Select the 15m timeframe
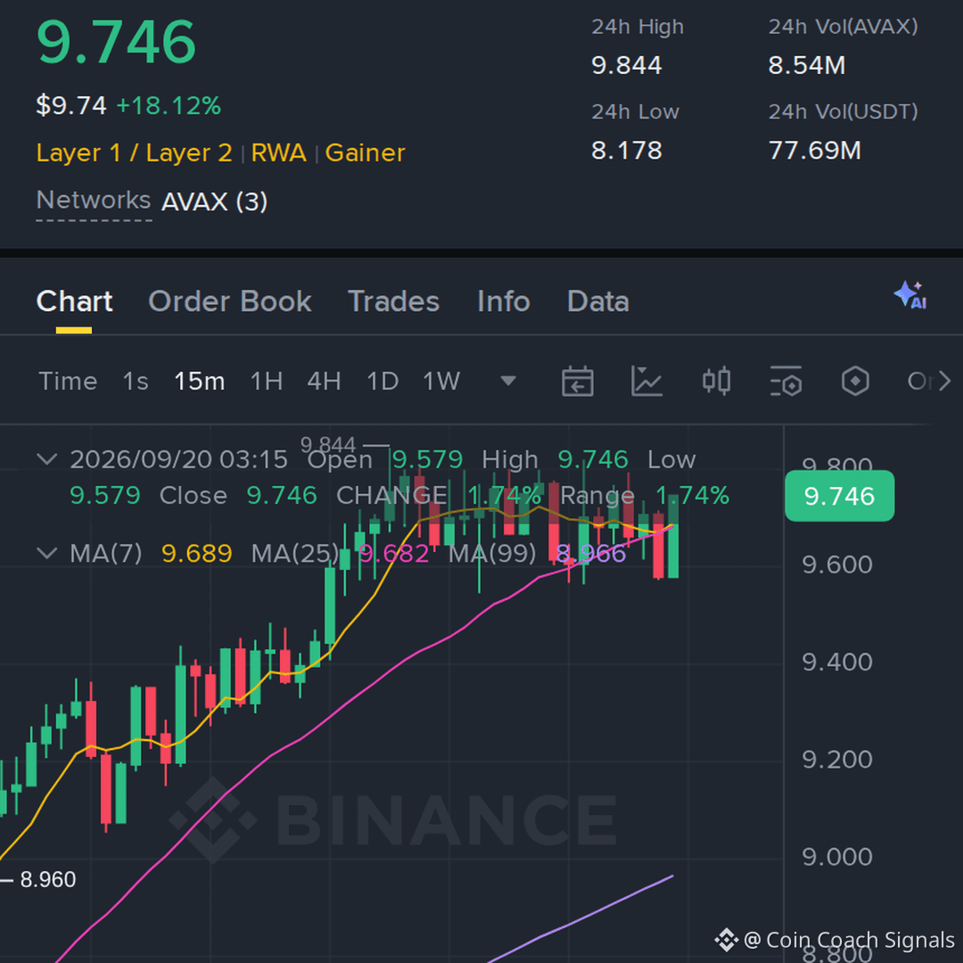Image resolution: width=963 pixels, height=963 pixels. (200, 382)
